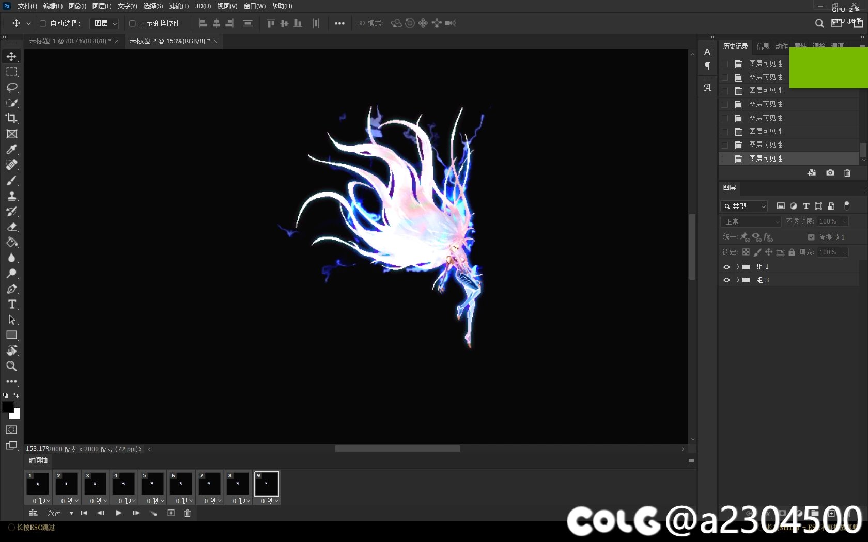Open the blend mode 正常 dropdown

[751, 221]
